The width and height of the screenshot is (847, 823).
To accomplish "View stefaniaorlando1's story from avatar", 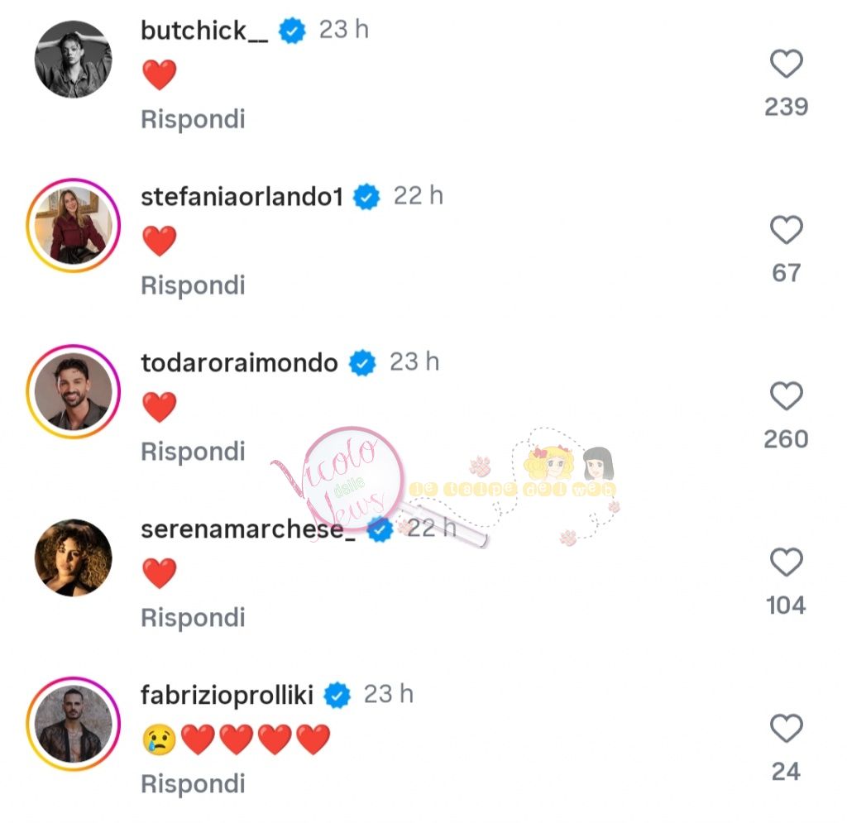I will (x=73, y=225).
